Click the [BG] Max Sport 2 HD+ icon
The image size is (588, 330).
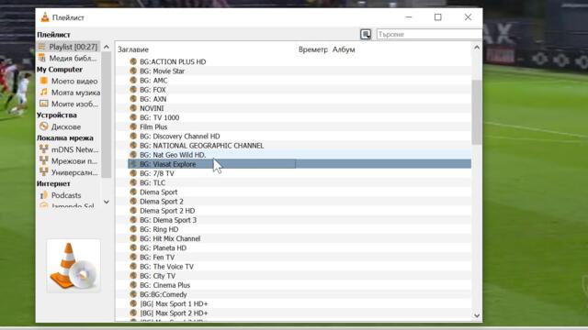[x=133, y=313]
